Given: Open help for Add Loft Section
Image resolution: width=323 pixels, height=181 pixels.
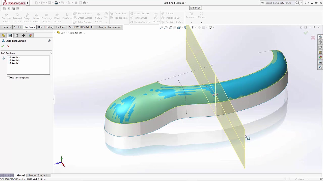Looking at the screenshot, I should [49, 41].
